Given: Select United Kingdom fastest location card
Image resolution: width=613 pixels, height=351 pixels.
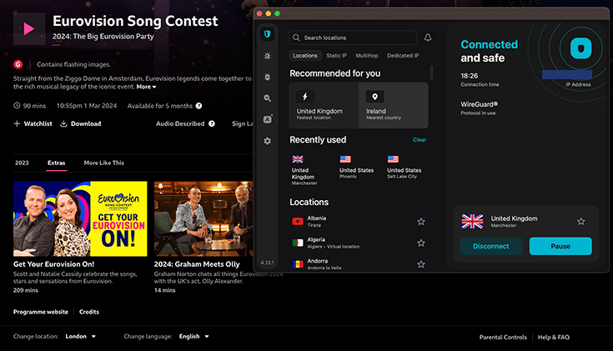Looking at the screenshot, I should coord(324,105).
